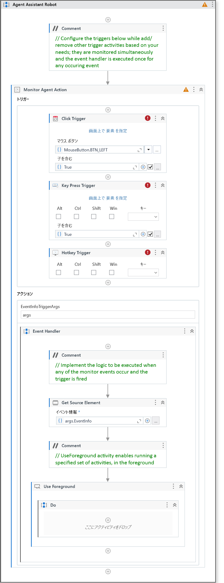Image resolution: width=224 pixels, height=583 pixels.
Task: Collapse the Use Foreground activity
Action: pos(181,486)
